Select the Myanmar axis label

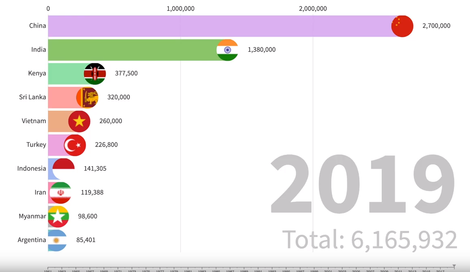(32, 216)
